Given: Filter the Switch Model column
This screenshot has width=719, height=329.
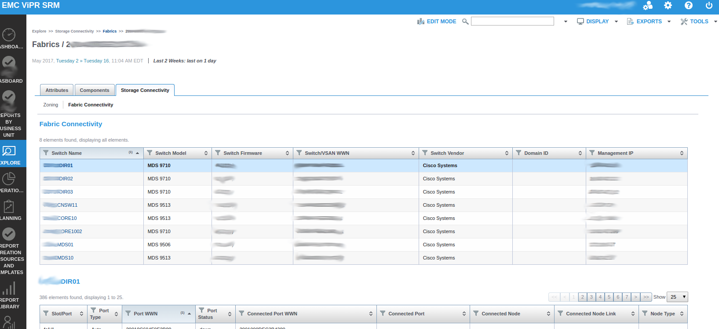Looking at the screenshot, I should coord(150,153).
